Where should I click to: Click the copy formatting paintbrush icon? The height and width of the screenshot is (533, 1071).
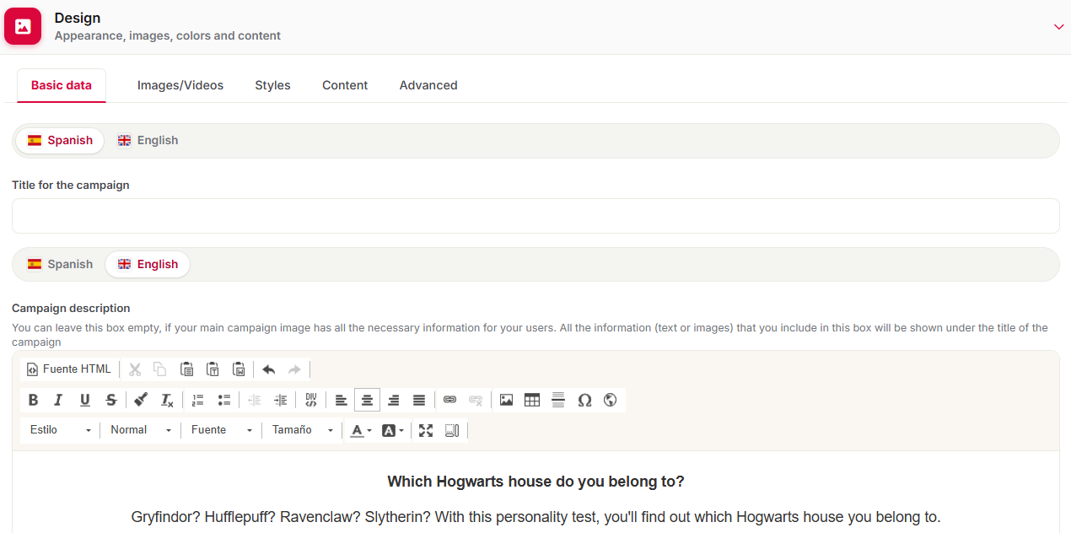tap(141, 400)
